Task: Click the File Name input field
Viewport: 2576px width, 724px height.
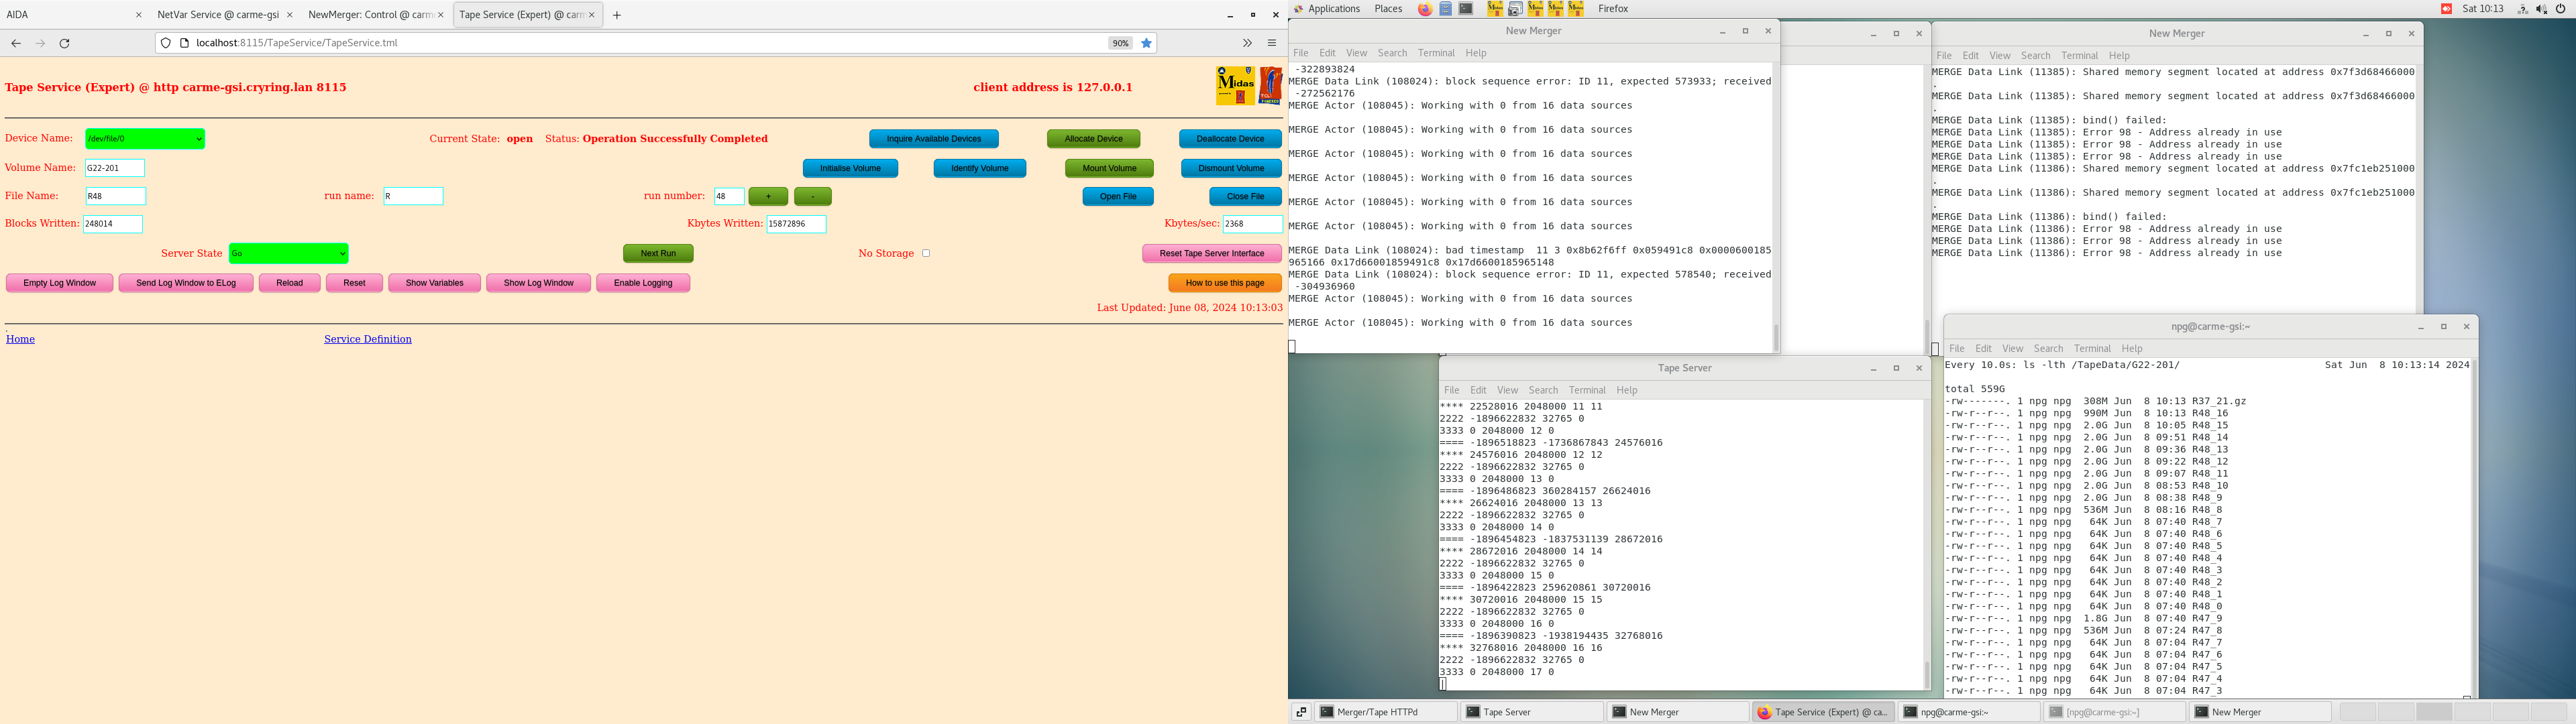Action: (x=116, y=196)
